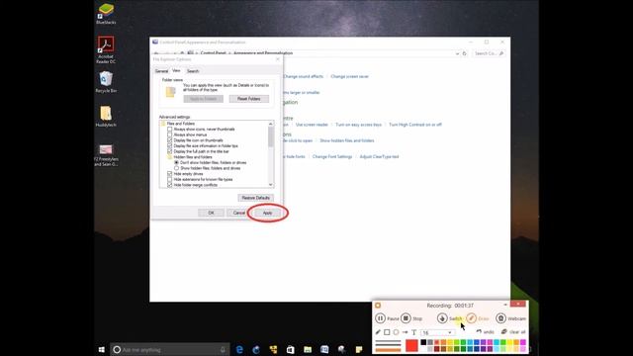Viewport: 633px width, 356px height.
Task: Minimize the recorder panel with small arrow
Action: [505, 305]
